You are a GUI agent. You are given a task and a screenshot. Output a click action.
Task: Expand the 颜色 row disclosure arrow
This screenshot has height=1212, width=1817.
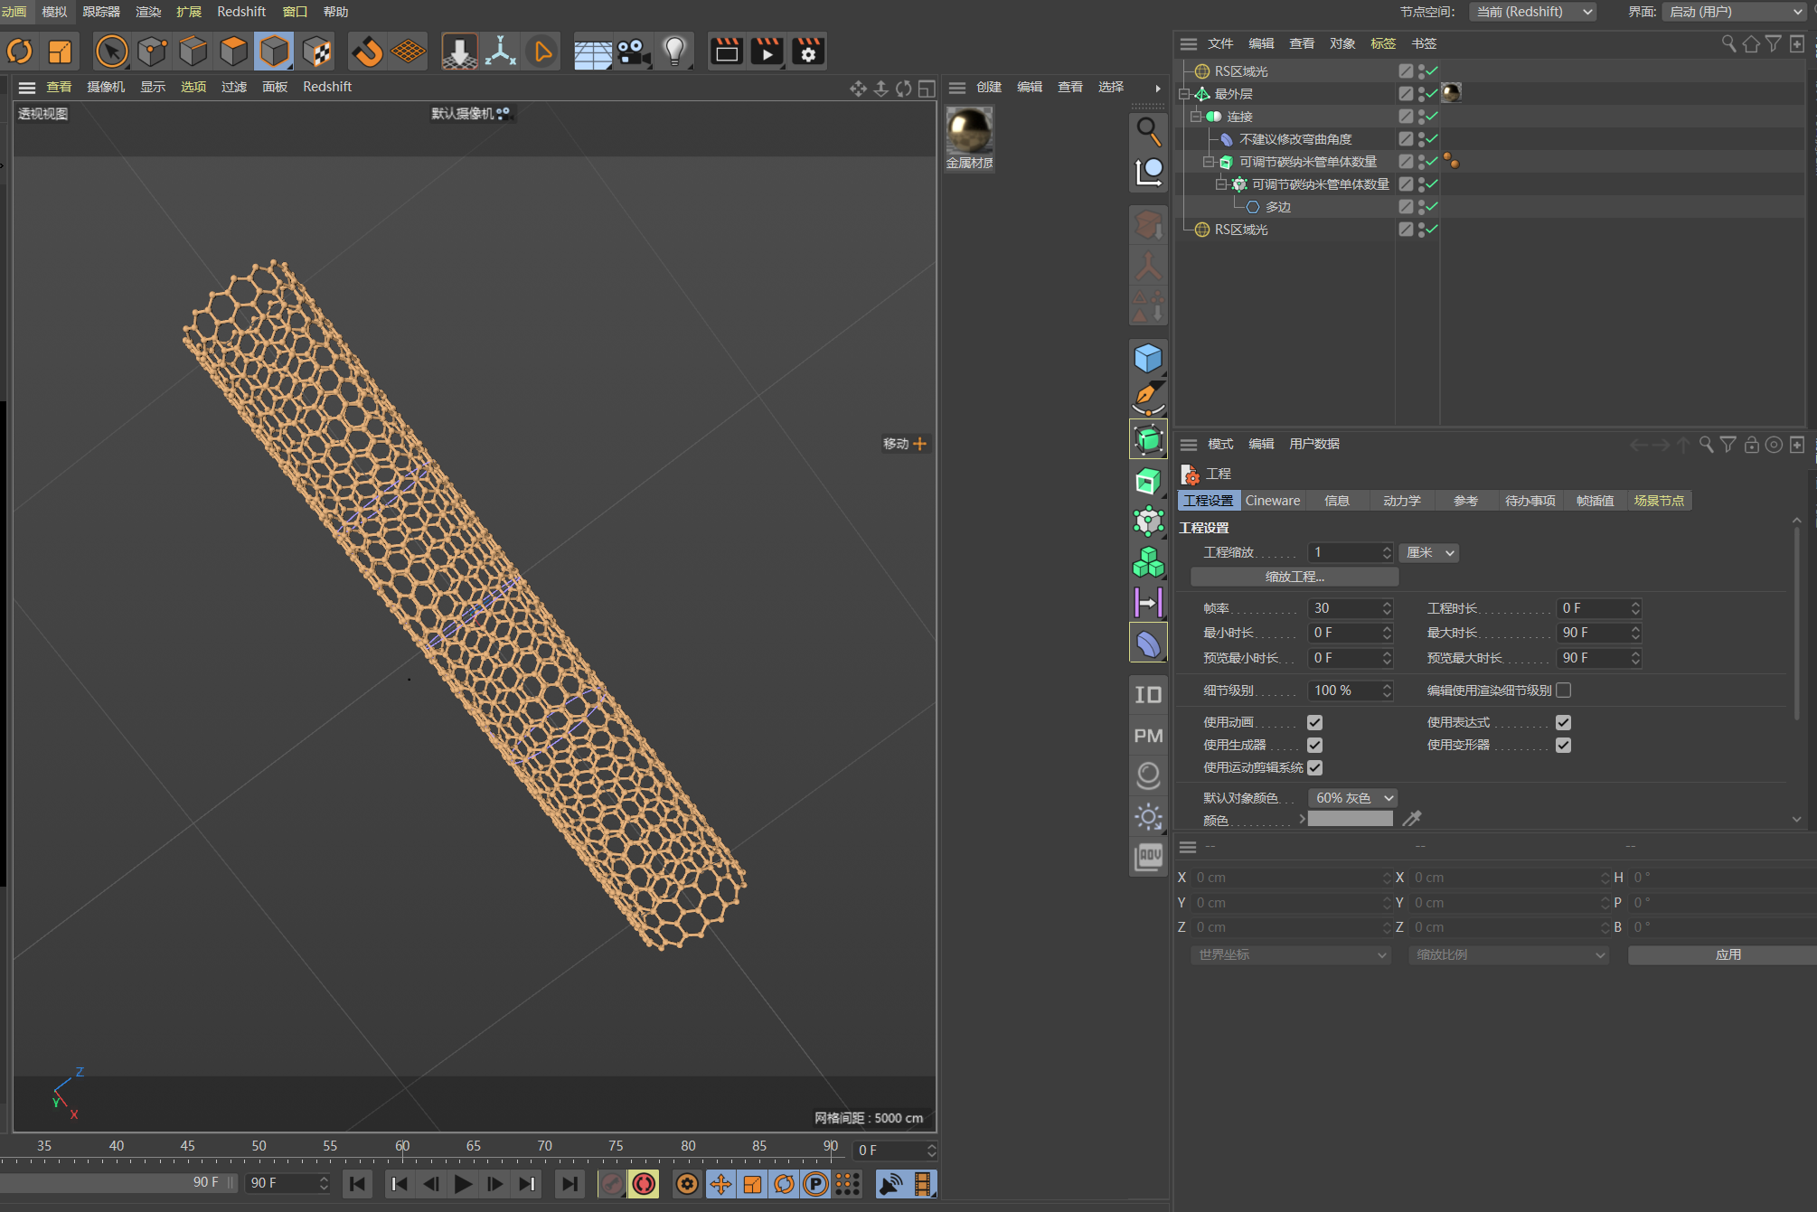(1302, 819)
